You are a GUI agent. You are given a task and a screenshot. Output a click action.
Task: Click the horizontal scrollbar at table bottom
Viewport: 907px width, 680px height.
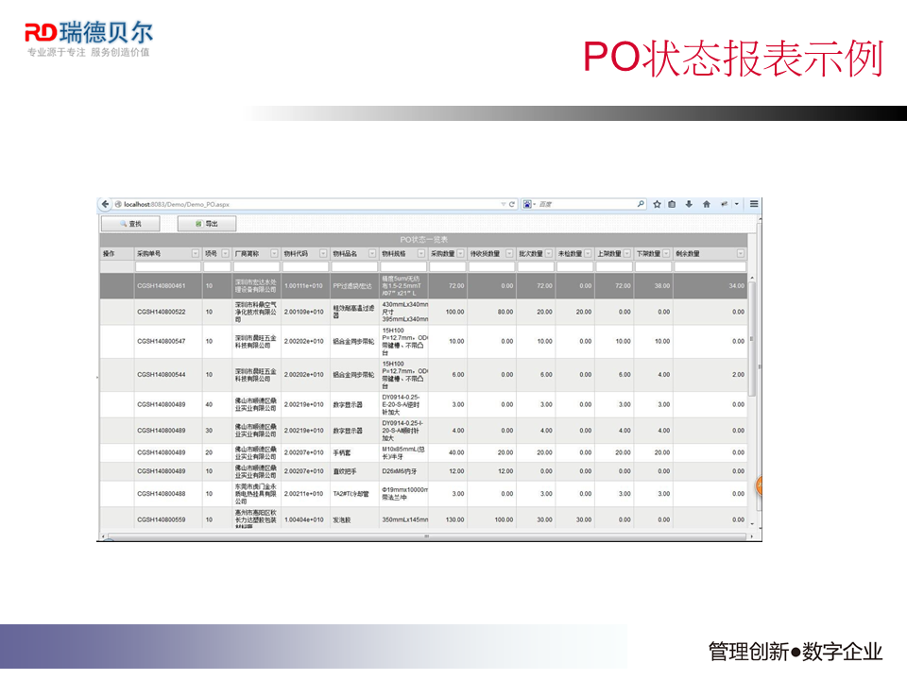[x=425, y=536]
